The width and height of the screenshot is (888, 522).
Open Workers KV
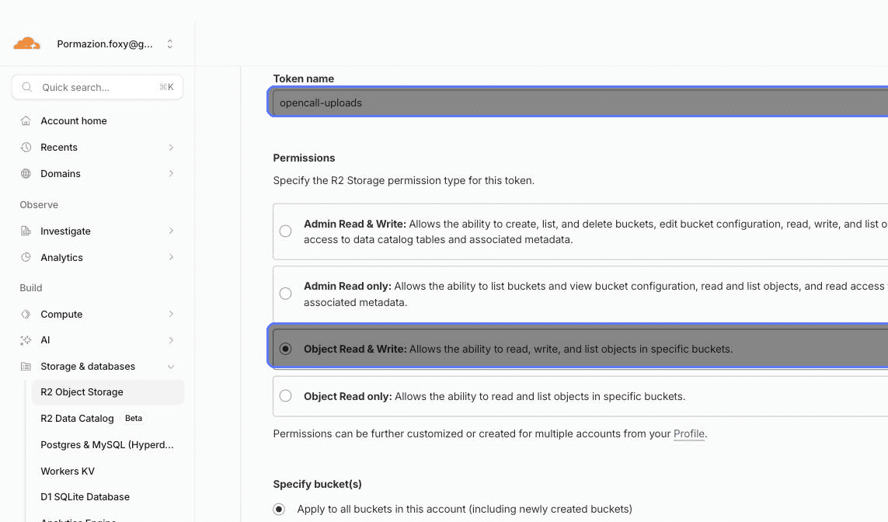pyautogui.click(x=68, y=471)
